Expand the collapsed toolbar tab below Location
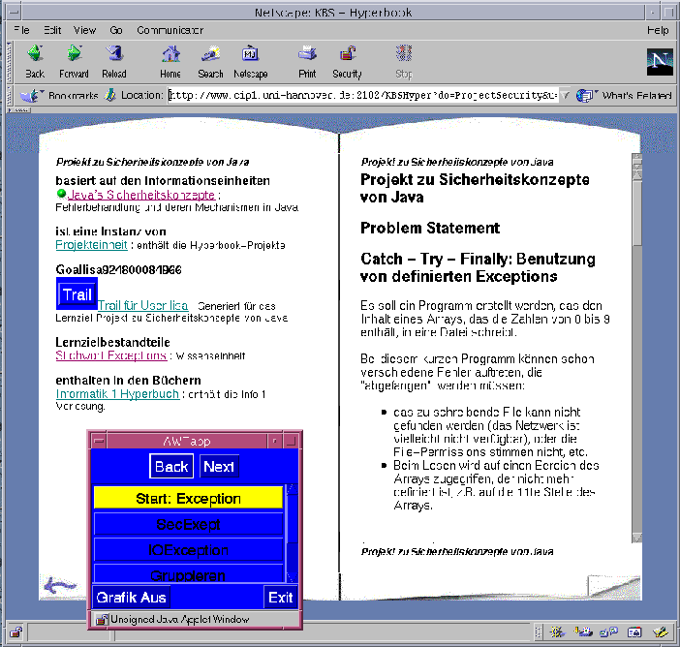The height and width of the screenshot is (647, 680). point(18,110)
